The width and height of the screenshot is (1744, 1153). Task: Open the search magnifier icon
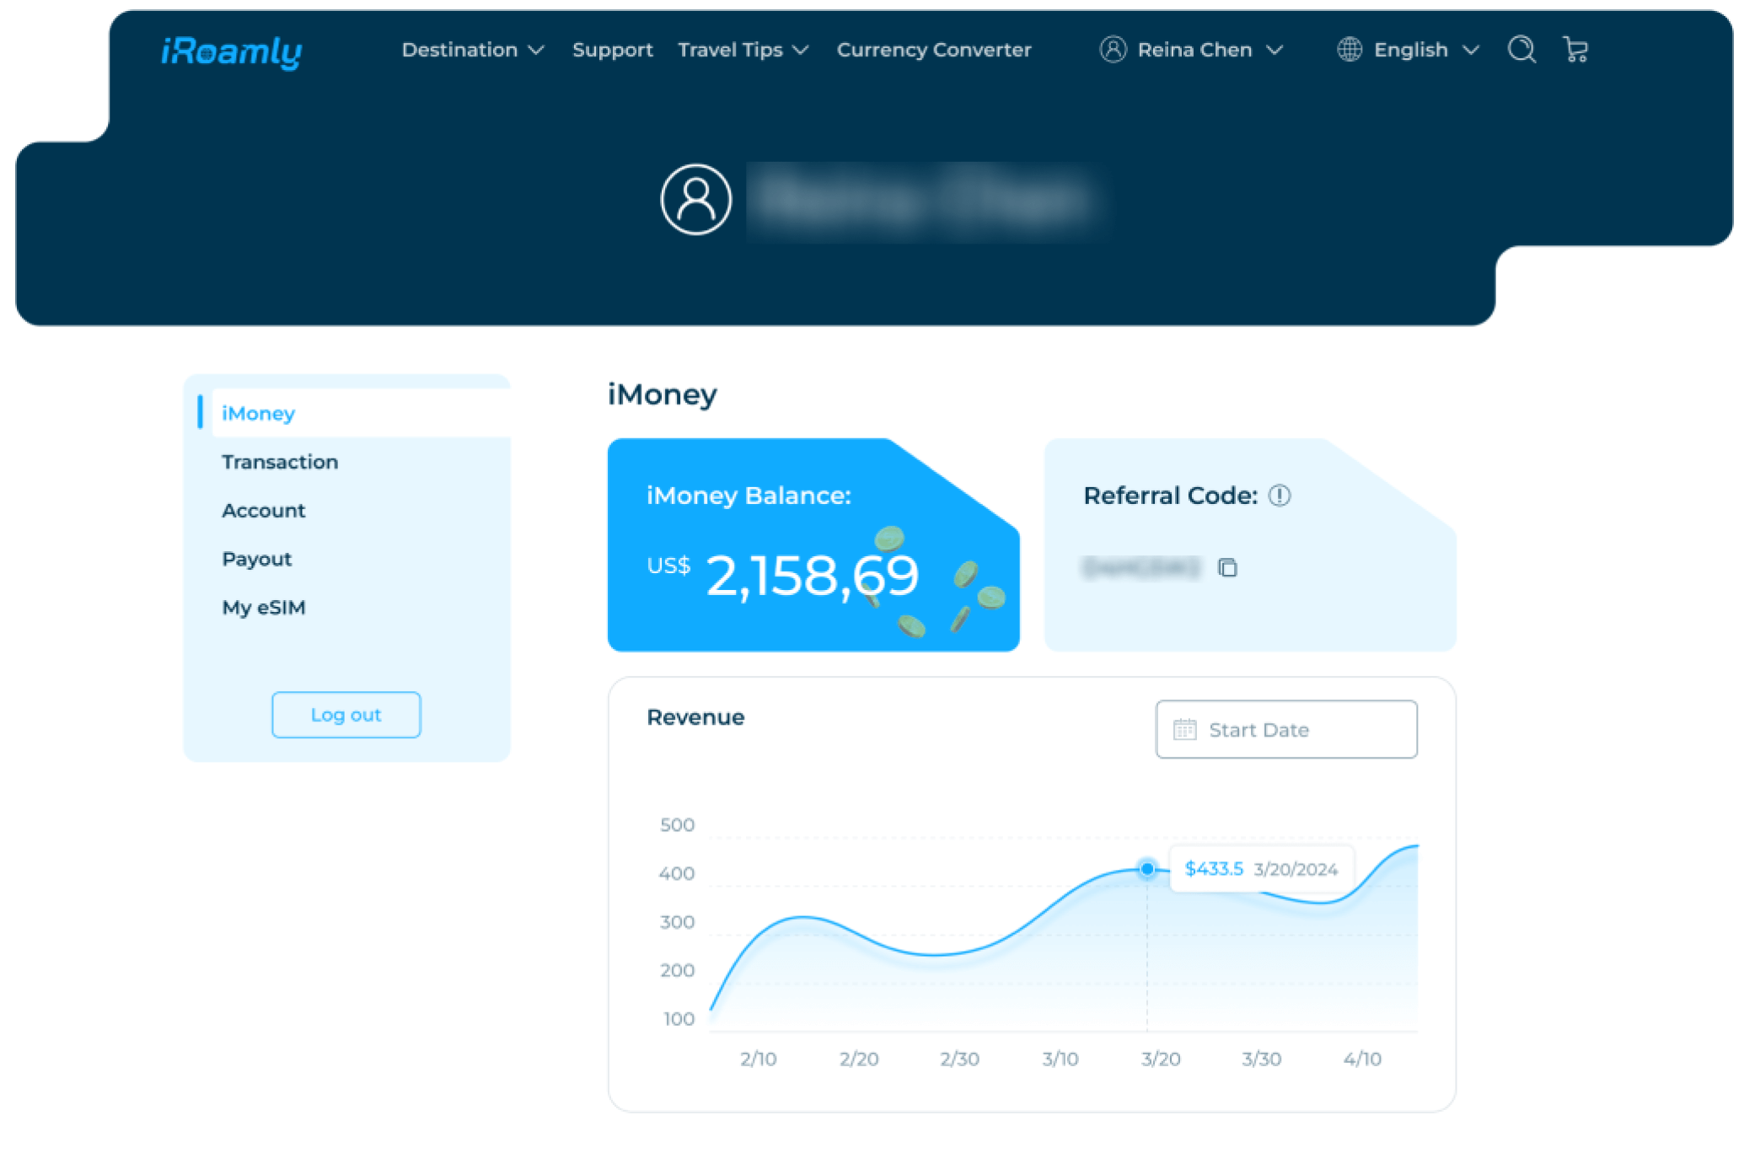click(1521, 50)
